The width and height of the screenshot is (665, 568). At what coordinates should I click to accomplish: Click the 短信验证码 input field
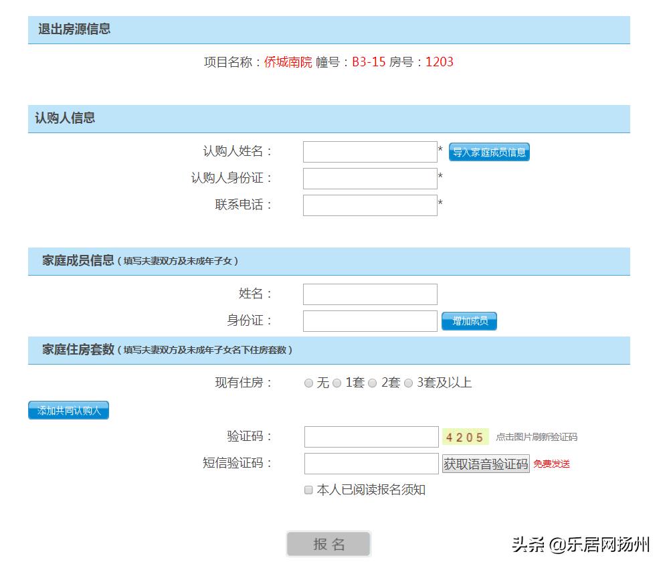(371, 464)
